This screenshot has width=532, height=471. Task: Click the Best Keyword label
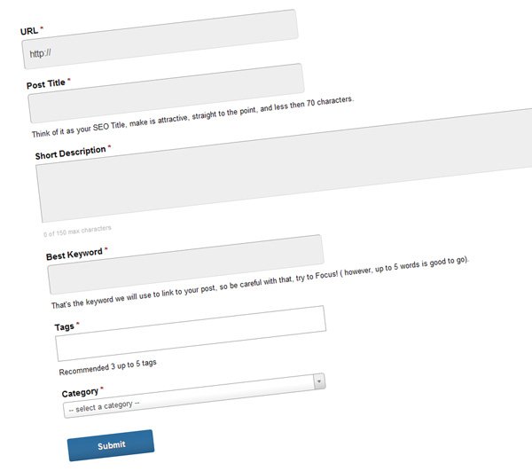(x=74, y=254)
